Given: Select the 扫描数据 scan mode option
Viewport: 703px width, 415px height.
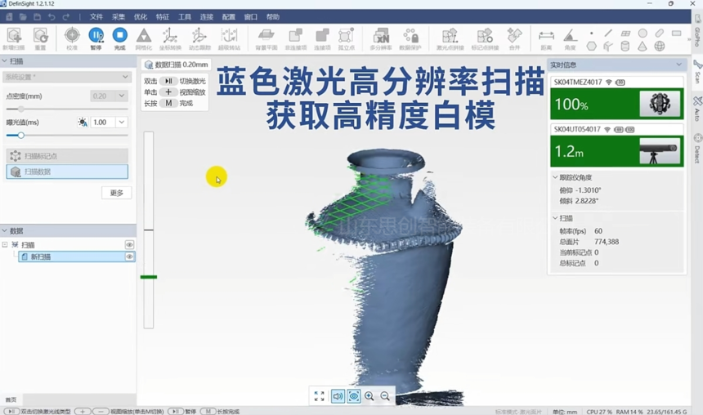Looking at the screenshot, I should pos(67,172).
